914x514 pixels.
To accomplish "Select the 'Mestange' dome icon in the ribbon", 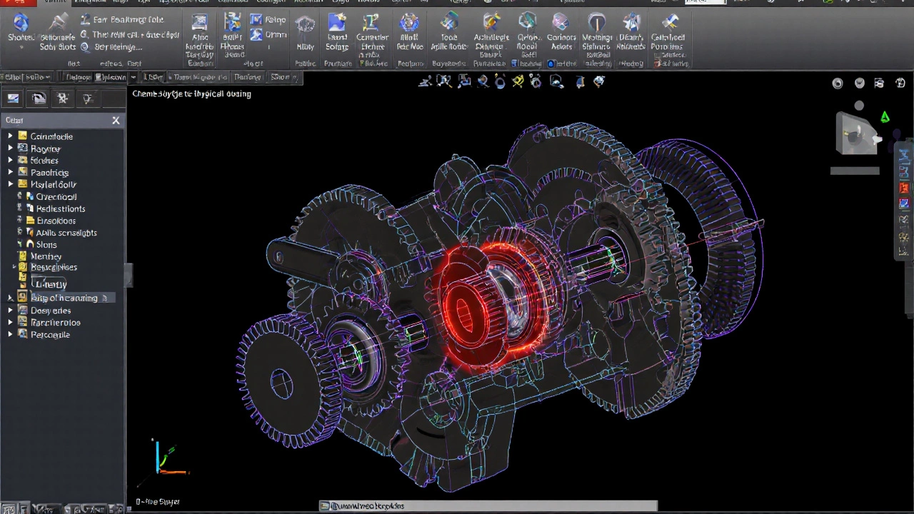I will [x=596, y=24].
